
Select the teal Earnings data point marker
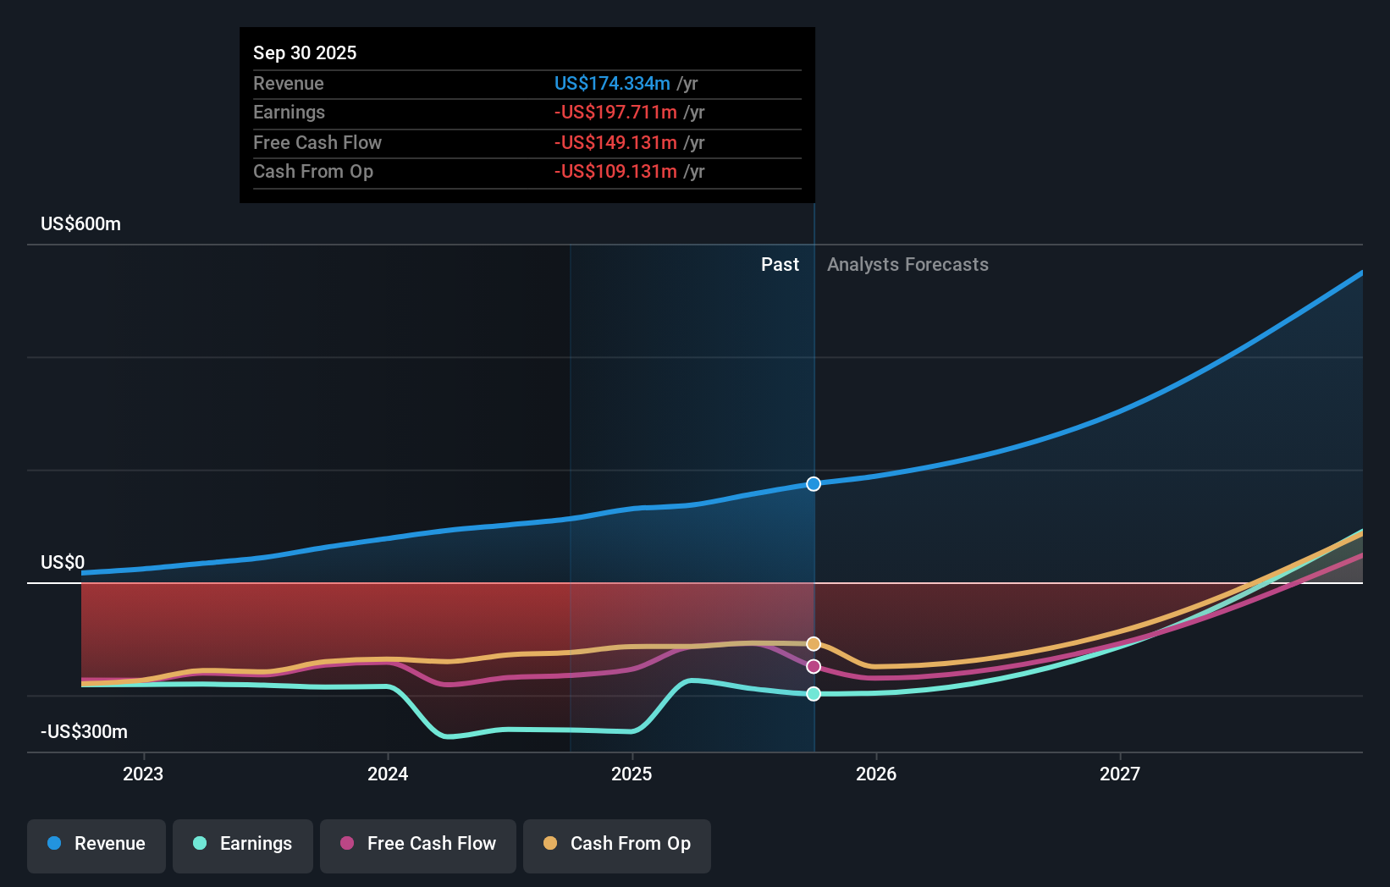813,694
